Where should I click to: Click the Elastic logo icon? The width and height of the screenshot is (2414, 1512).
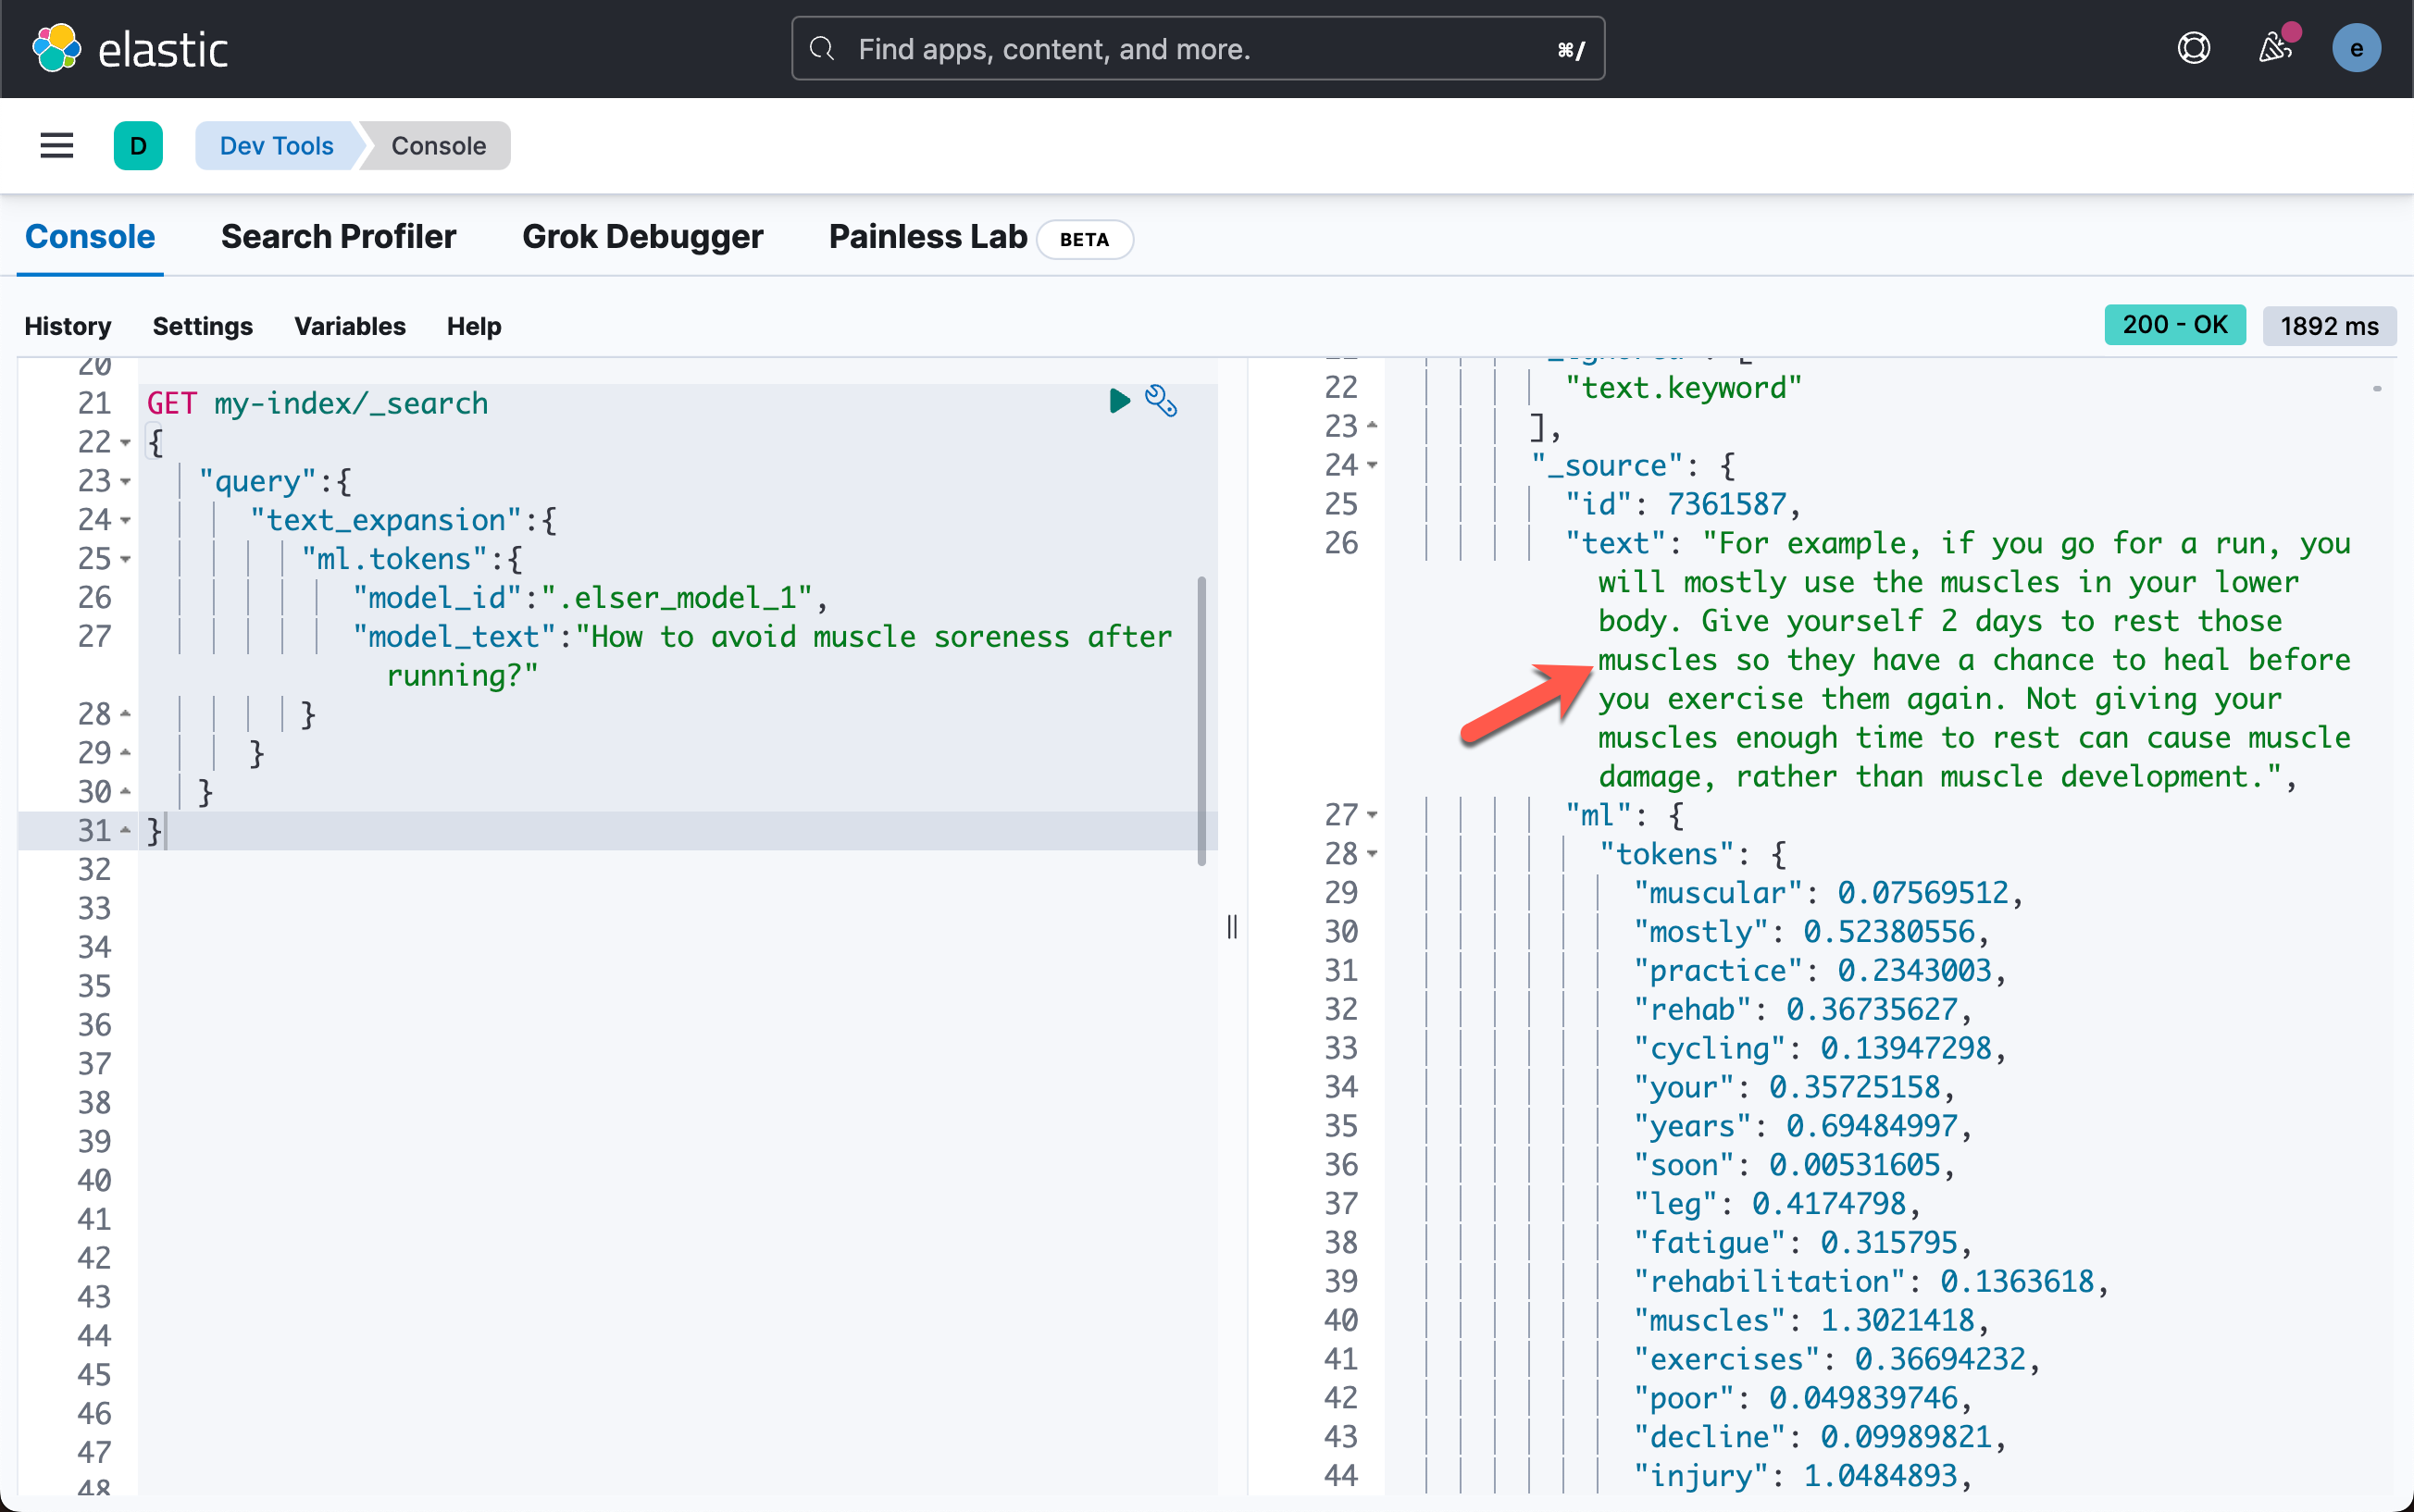pos(56,48)
